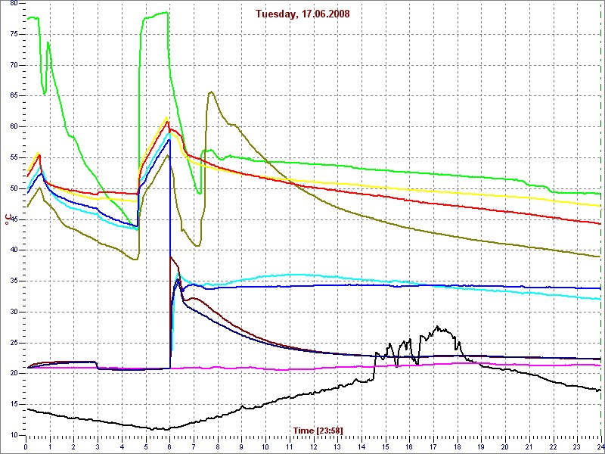Pick hour 18 on the time axis

click(458, 447)
